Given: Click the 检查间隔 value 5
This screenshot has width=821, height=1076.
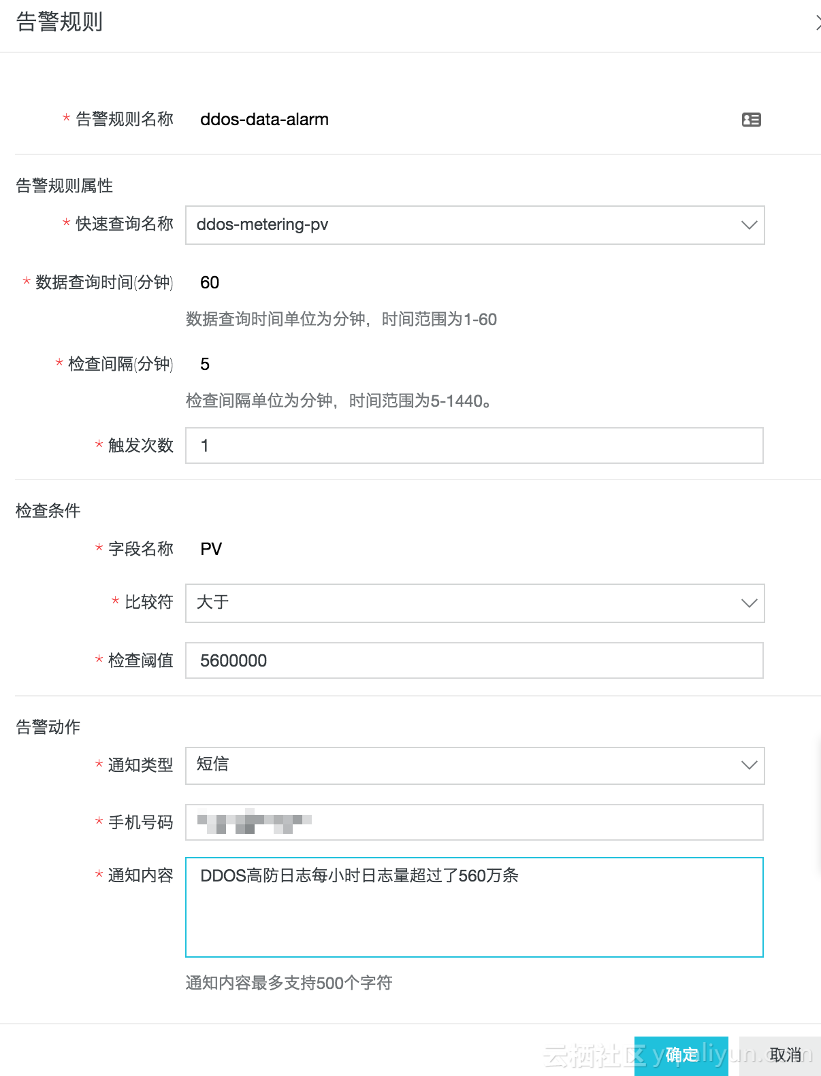Looking at the screenshot, I should point(205,365).
